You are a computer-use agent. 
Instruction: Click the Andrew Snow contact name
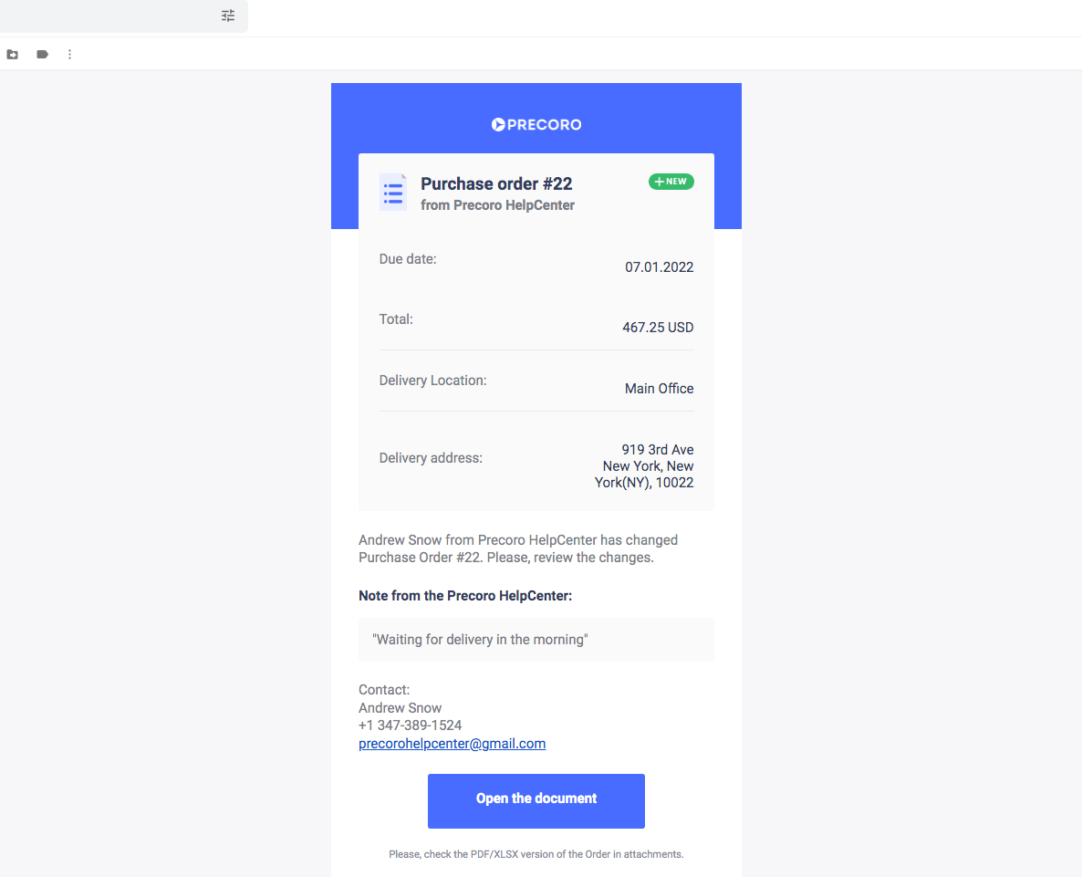(401, 708)
